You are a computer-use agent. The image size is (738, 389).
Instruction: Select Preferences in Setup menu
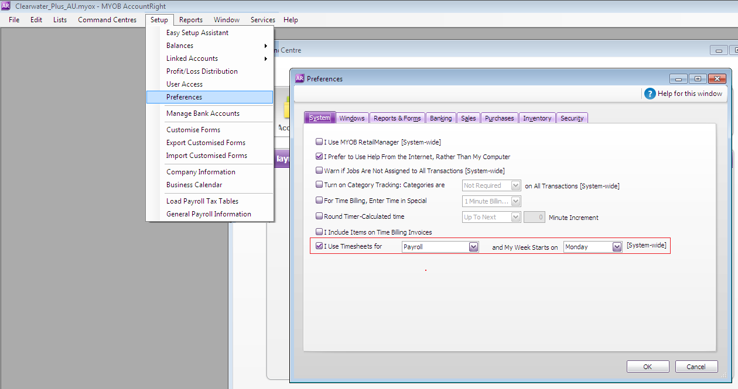coord(210,97)
